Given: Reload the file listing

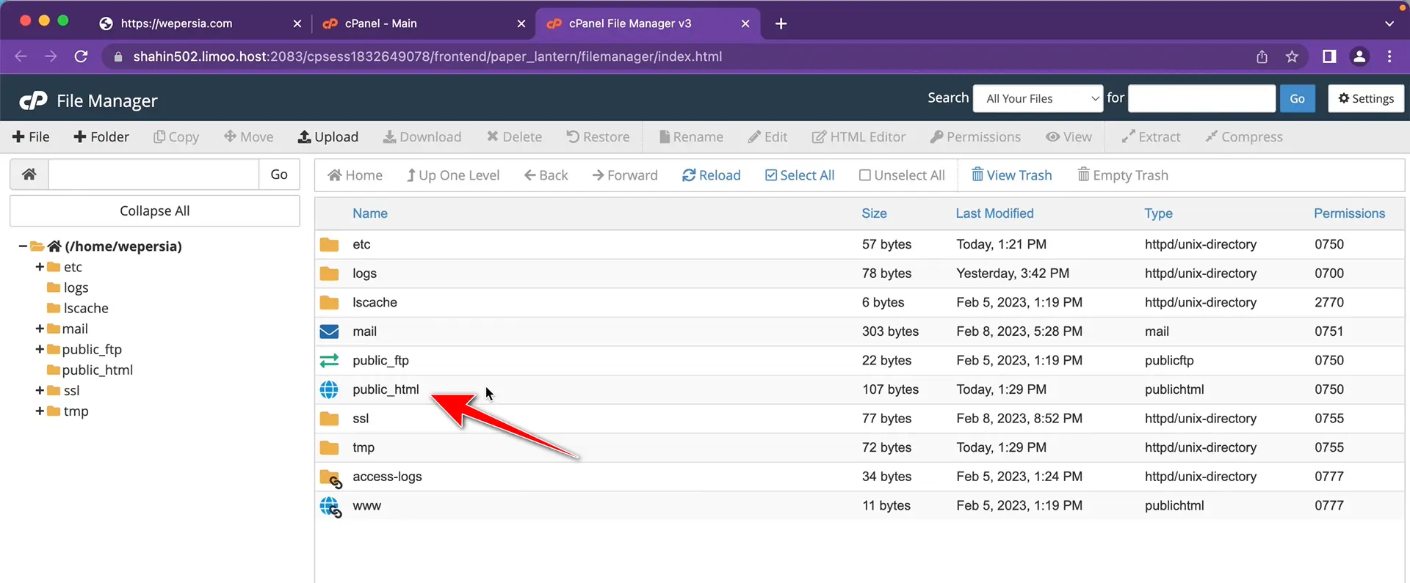Looking at the screenshot, I should pyautogui.click(x=711, y=175).
